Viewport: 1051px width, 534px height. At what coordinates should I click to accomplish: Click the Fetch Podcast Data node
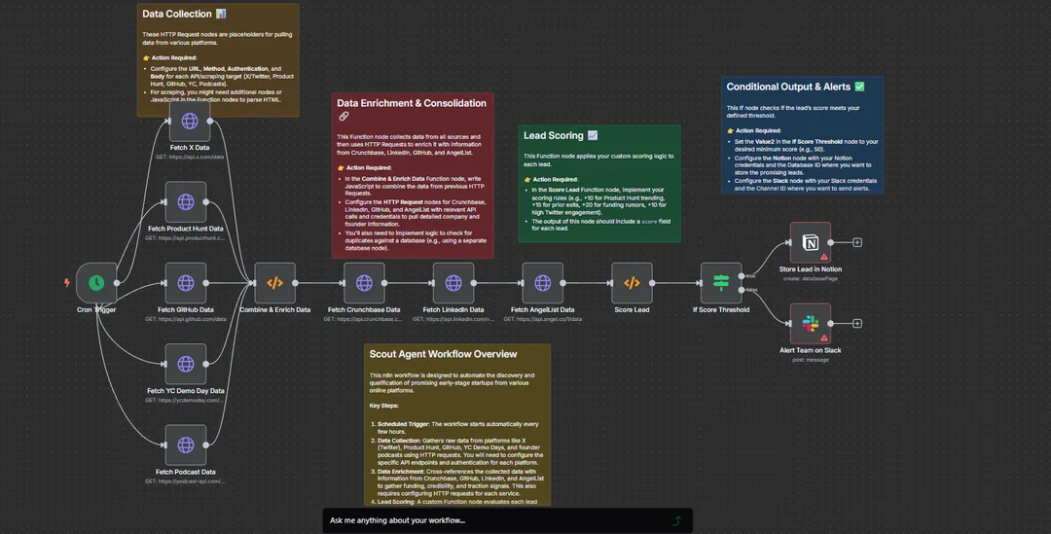pos(186,445)
